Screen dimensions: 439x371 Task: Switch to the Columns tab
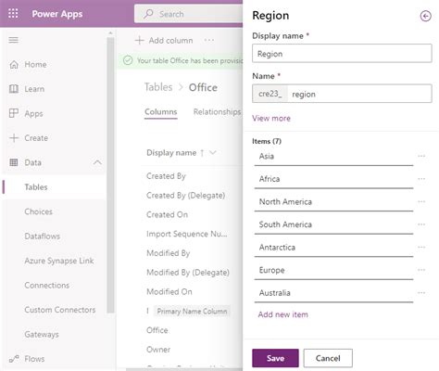[161, 112]
